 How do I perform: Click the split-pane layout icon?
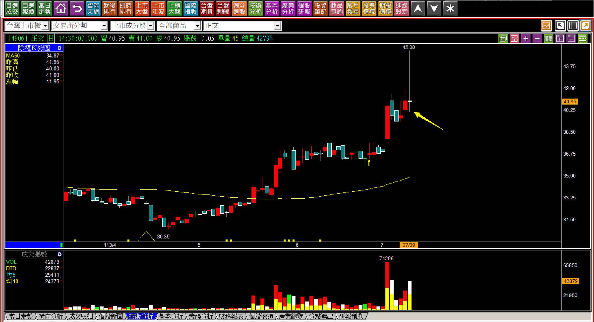tap(573, 26)
